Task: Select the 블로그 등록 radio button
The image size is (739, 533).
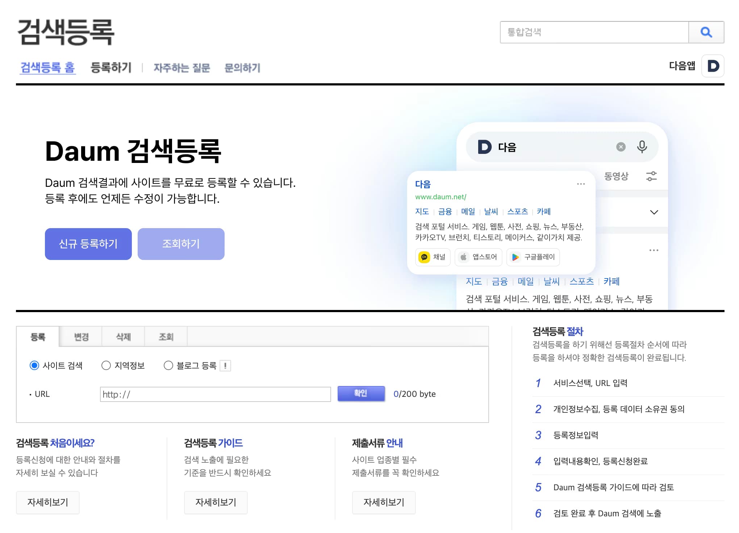Action: click(168, 366)
